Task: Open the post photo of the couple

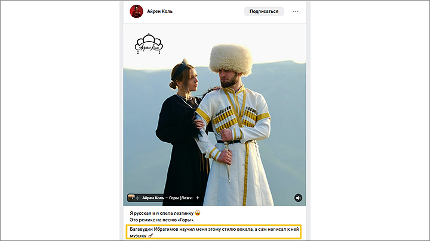Action: point(214,115)
